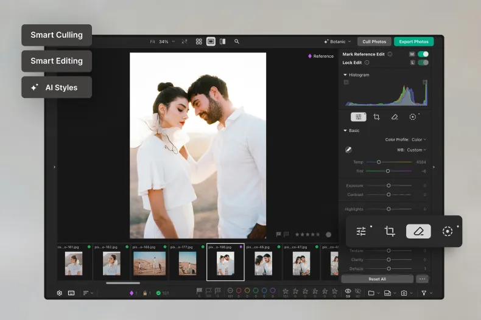
Task: Select the pix...co-46.jpg thumbnail
Action: [263, 262]
